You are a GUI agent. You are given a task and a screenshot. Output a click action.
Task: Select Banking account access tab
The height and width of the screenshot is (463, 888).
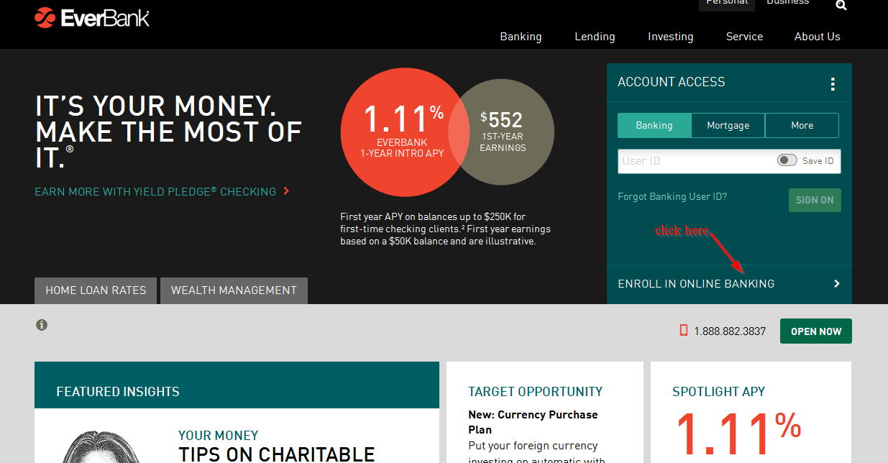coord(654,125)
